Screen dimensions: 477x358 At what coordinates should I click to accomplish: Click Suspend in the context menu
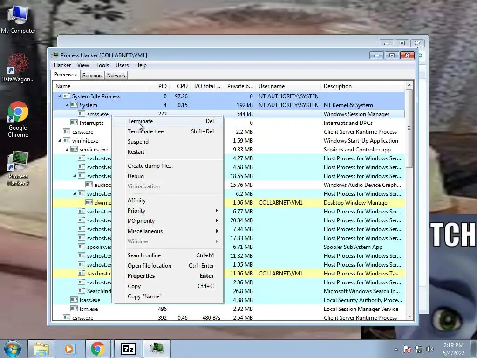(x=168, y=142)
